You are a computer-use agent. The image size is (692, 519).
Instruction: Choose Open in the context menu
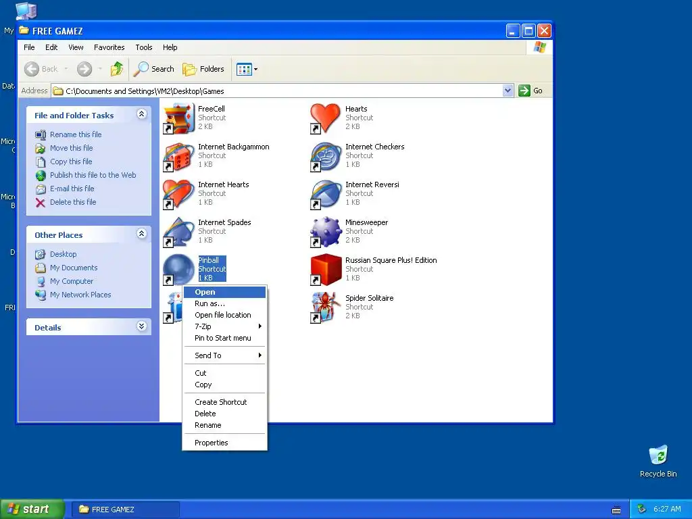pos(224,292)
